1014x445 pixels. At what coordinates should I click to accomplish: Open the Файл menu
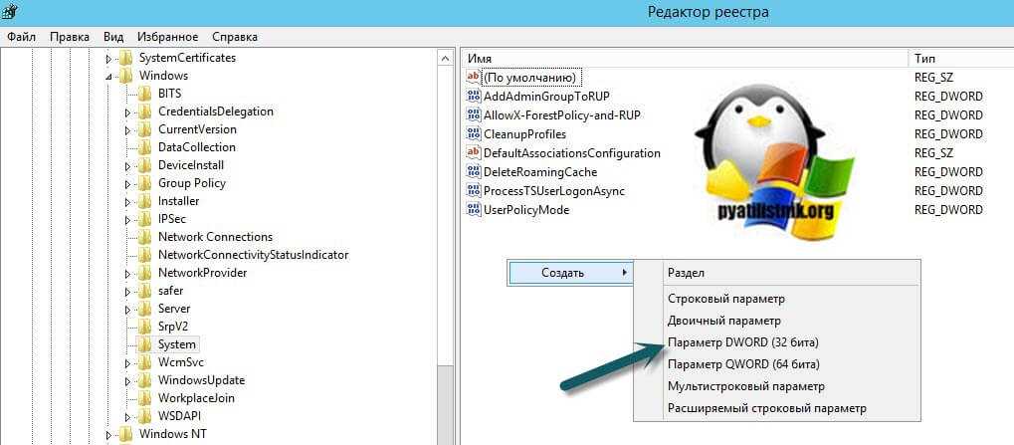(x=22, y=37)
